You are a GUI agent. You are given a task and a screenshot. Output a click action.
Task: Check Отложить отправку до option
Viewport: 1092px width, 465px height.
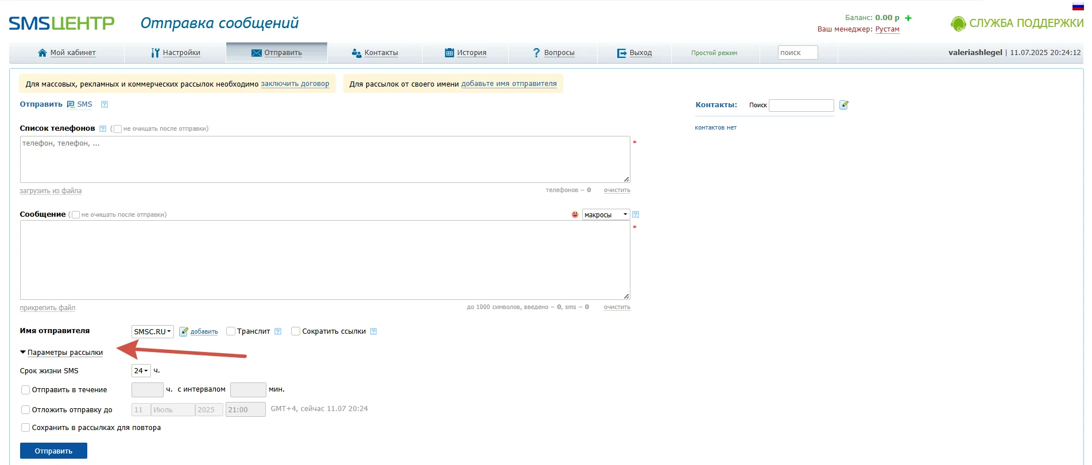coord(25,410)
